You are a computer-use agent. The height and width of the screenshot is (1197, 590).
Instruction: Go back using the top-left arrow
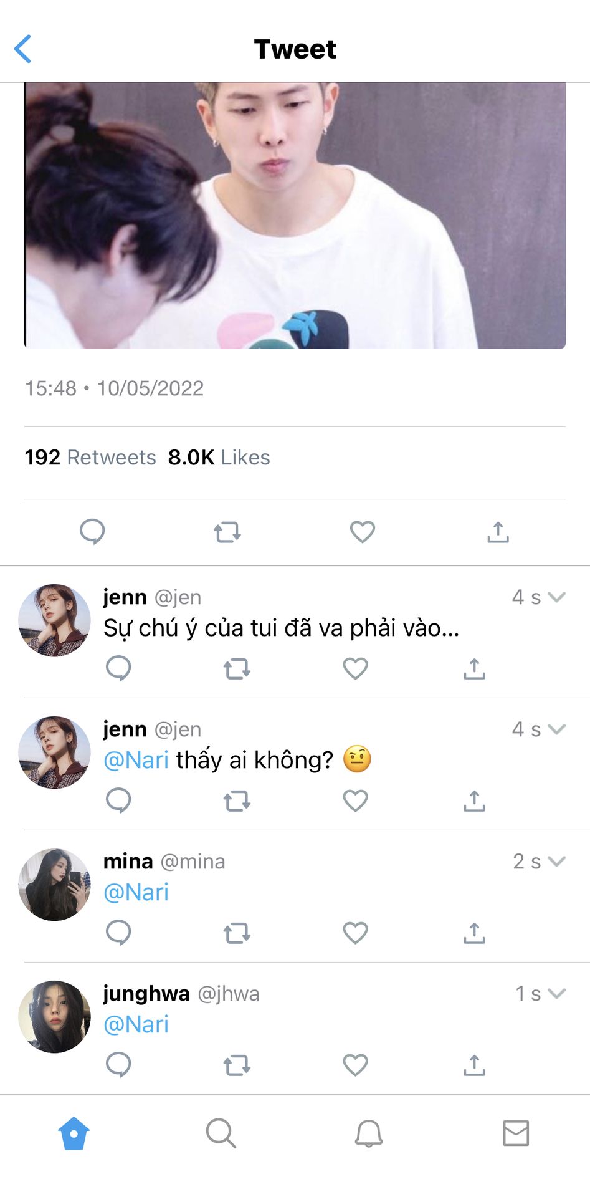pos(23,49)
